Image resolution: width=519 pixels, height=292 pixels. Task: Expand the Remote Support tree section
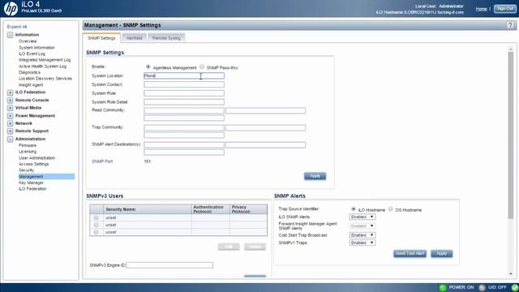point(11,131)
